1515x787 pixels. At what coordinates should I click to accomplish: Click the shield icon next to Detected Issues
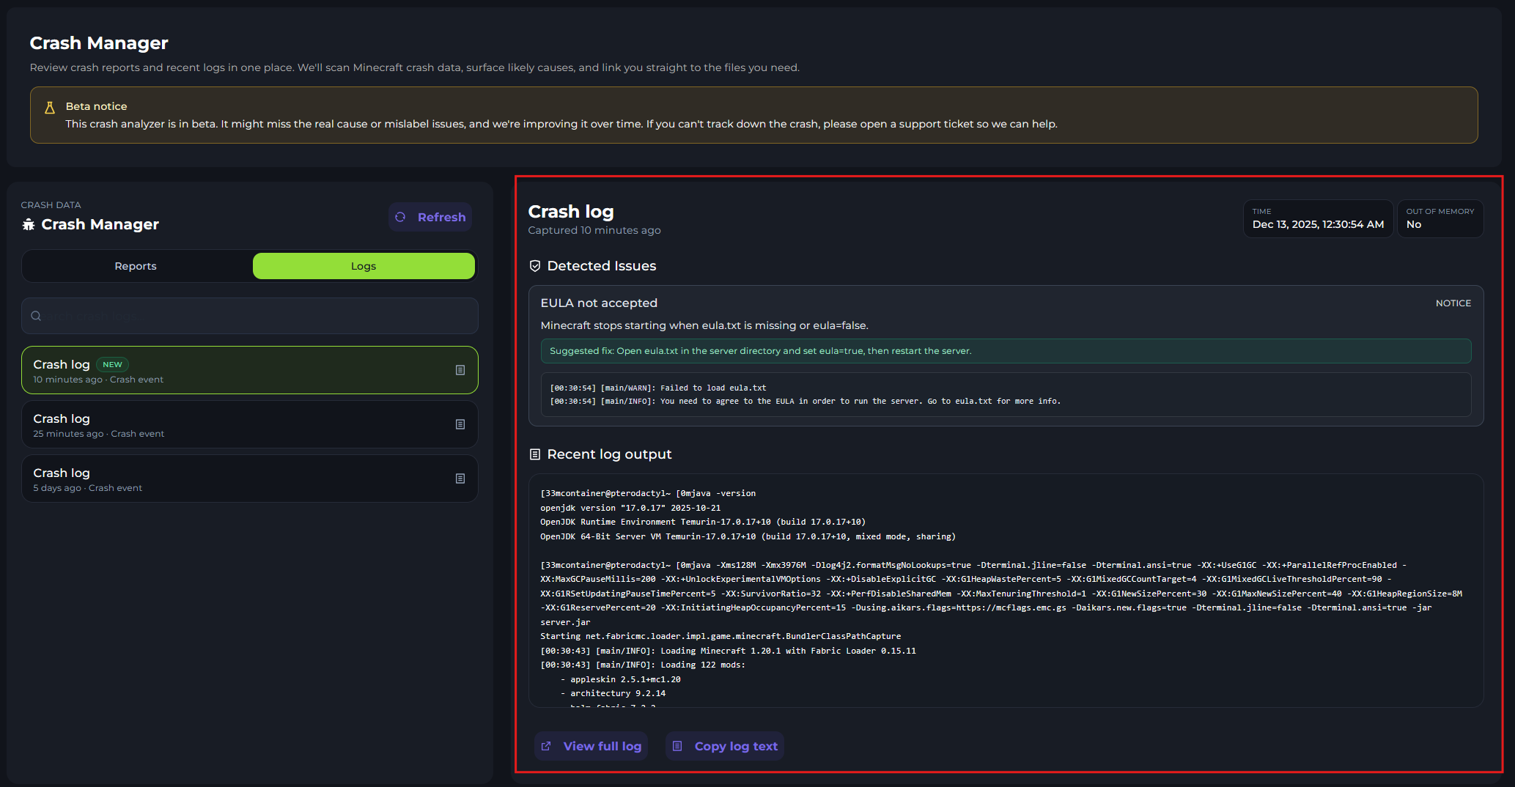535,266
